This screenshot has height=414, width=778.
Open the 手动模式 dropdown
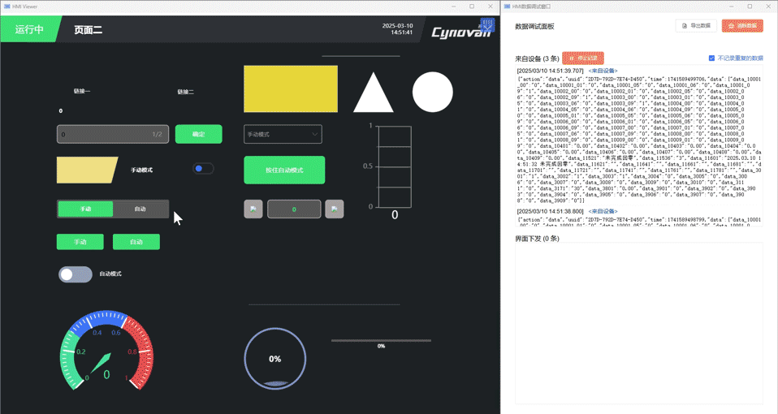click(283, 135)
